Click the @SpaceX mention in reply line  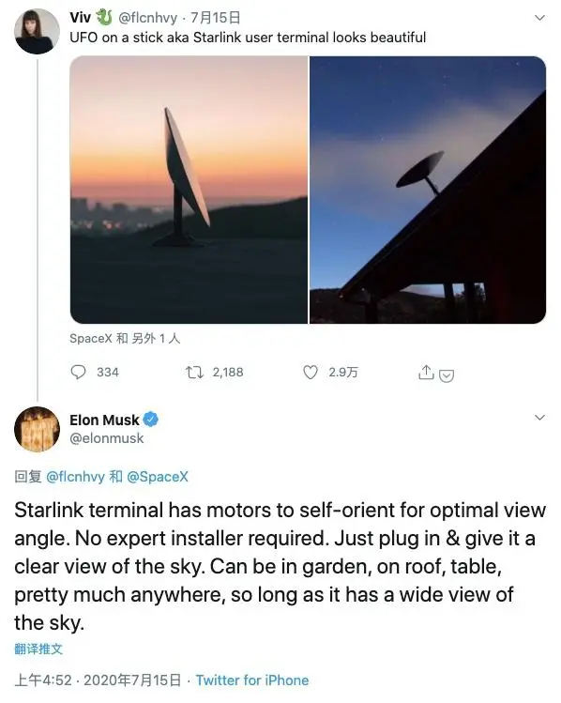158,476
